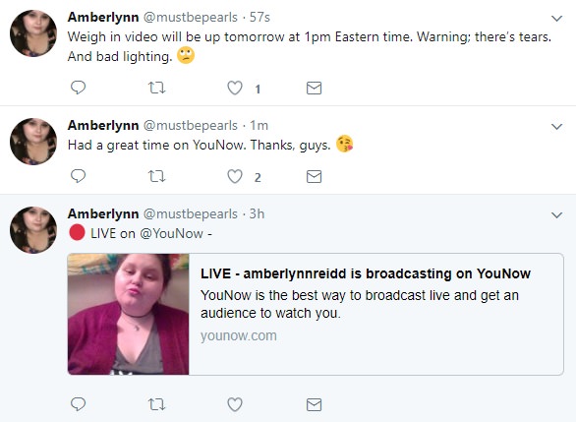This screenshot has height=422, width=576.
Task: Open the younow.com link card title
Action: [366, 273]
